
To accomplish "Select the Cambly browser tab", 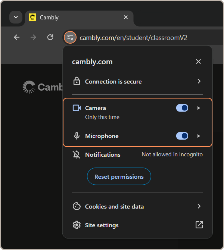I will click(75, 18).
